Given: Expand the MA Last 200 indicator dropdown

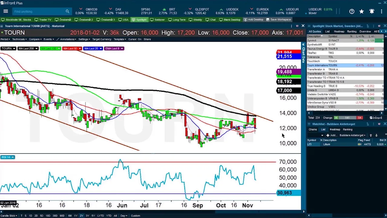Looking at the screenshot, I should 37,48.
